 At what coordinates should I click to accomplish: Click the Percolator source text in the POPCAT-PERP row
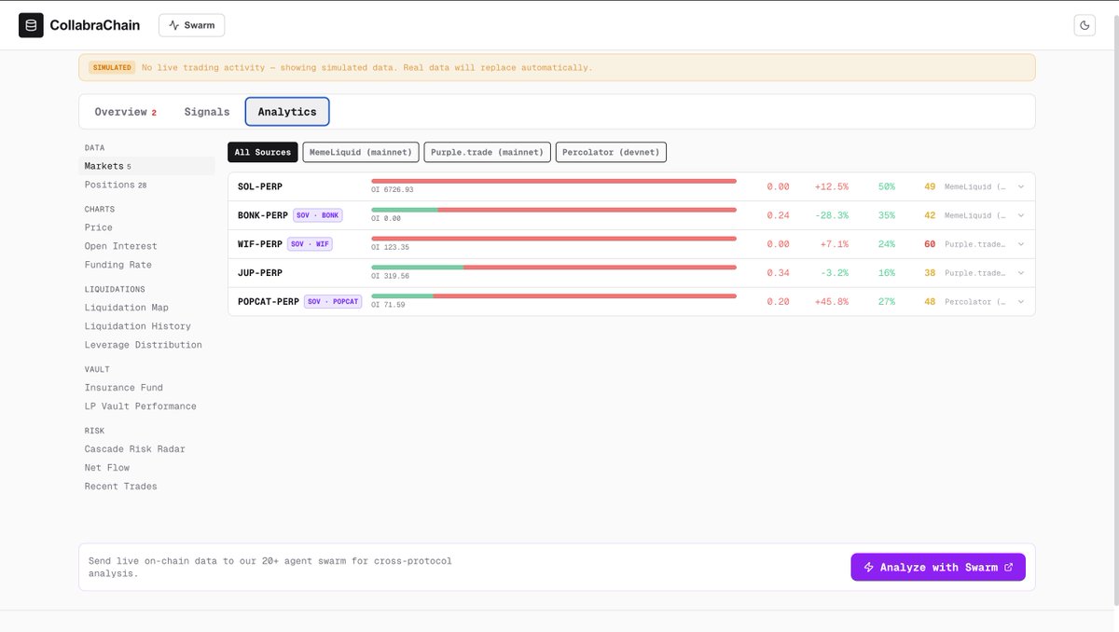coord(975,302)
